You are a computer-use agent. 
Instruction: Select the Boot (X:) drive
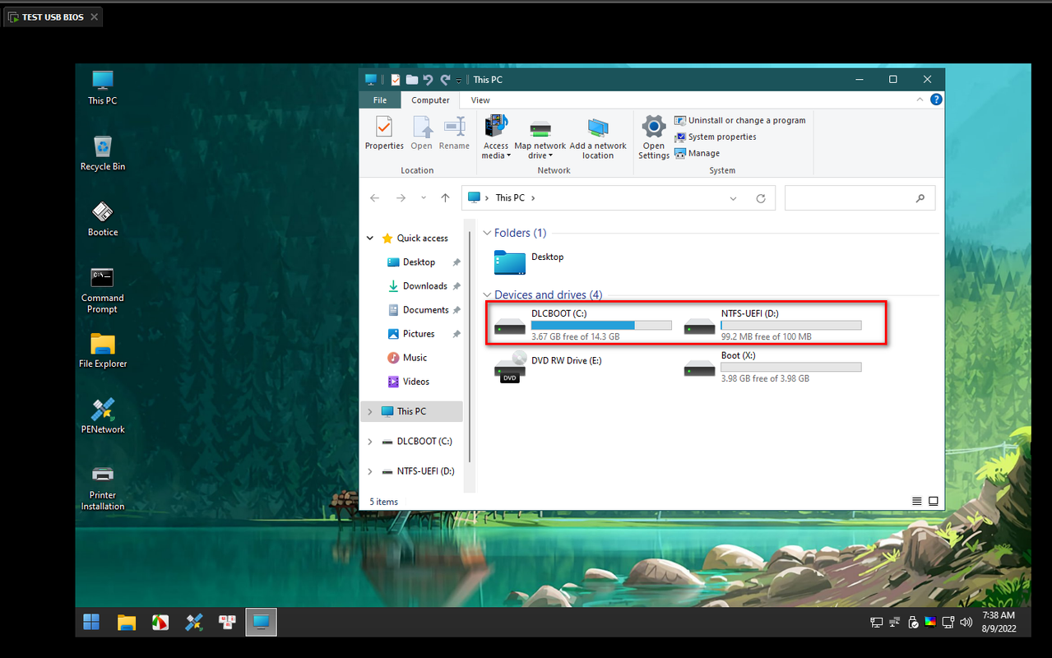[772, 367]
